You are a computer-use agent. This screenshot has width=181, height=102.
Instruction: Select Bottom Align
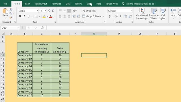[x=69, y=11]
